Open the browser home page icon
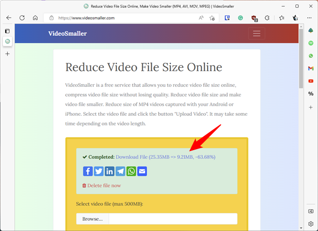Viewport: 318px width, 231px height. (x=35, y=18)
